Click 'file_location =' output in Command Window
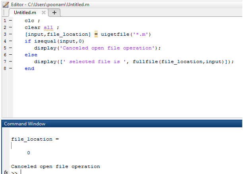The height and width of the screenshot is (174, 243). click(35, 139)
